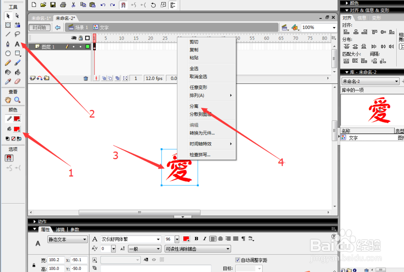Switch to the 滤镜 tab
This screenshot has width=404, height=272.
(59, 230)
